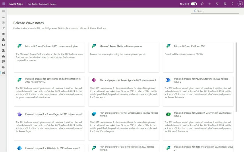Toggle the New look switch

tap(194, 4)
